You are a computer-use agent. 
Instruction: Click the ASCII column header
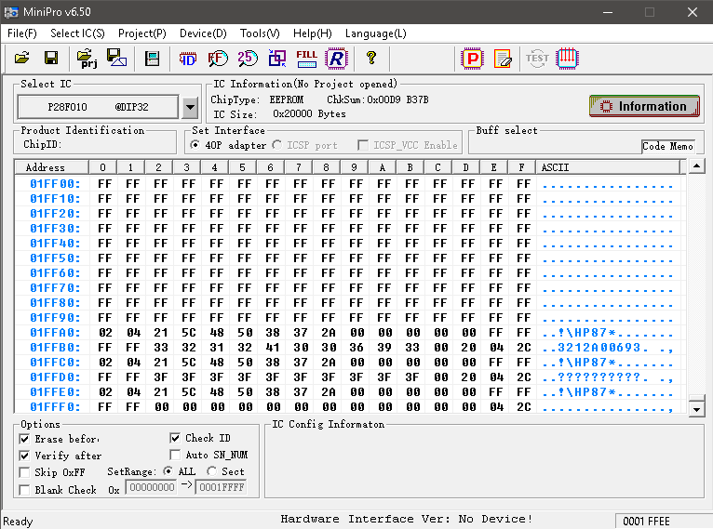609,167
